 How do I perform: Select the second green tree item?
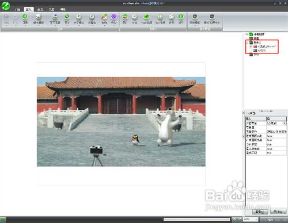click(x=254, y=39)
